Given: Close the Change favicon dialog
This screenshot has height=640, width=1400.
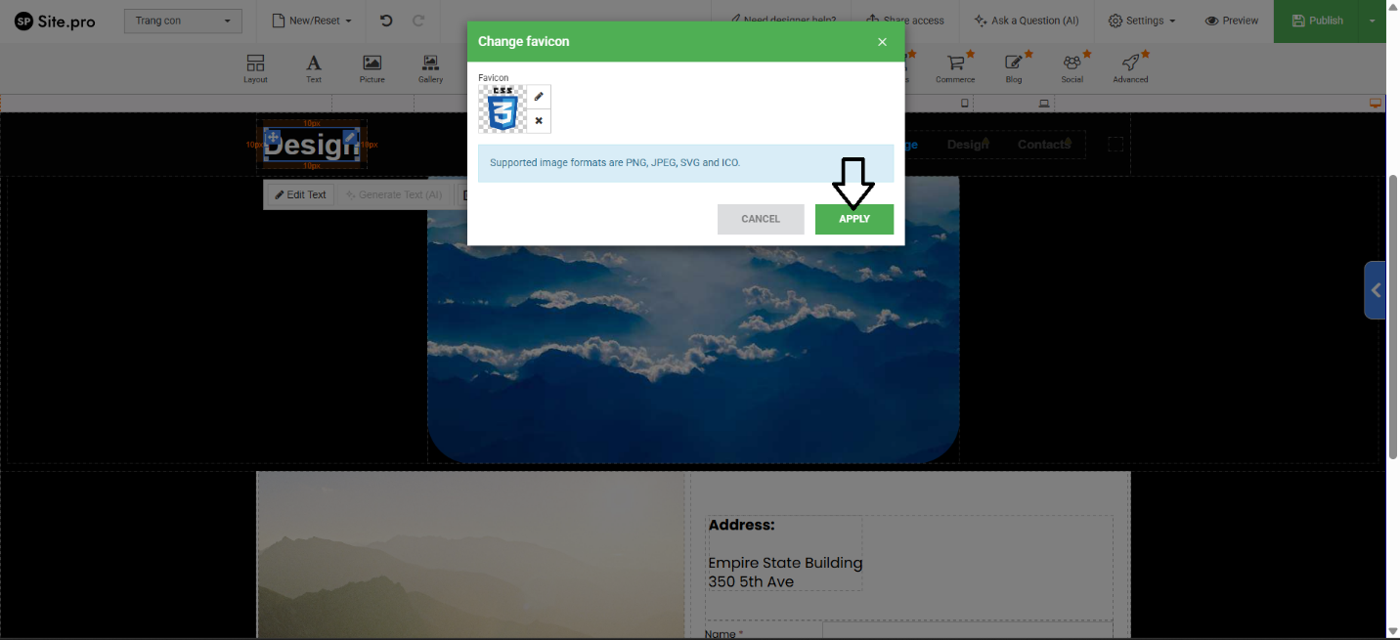Looking at the screenshot, I should pos(882,42).
